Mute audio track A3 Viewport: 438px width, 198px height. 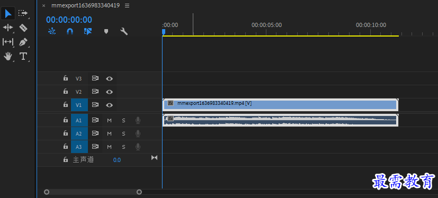(x=109, y=147)
